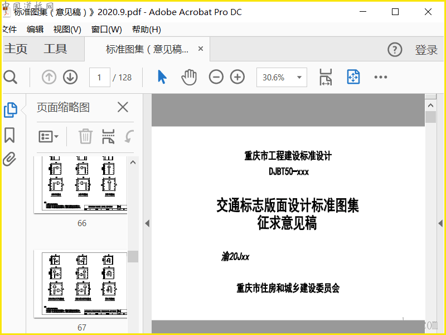446x335 pixels.
Task: Select page 66 thumbnail
Action: [80, 185]
